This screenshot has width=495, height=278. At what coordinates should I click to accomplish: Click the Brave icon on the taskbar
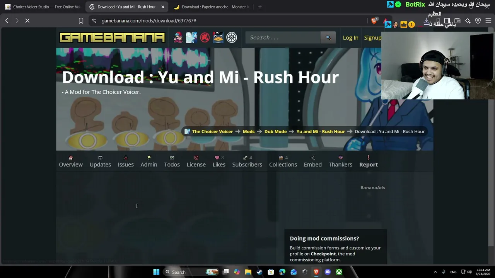(x=316, y=272)
